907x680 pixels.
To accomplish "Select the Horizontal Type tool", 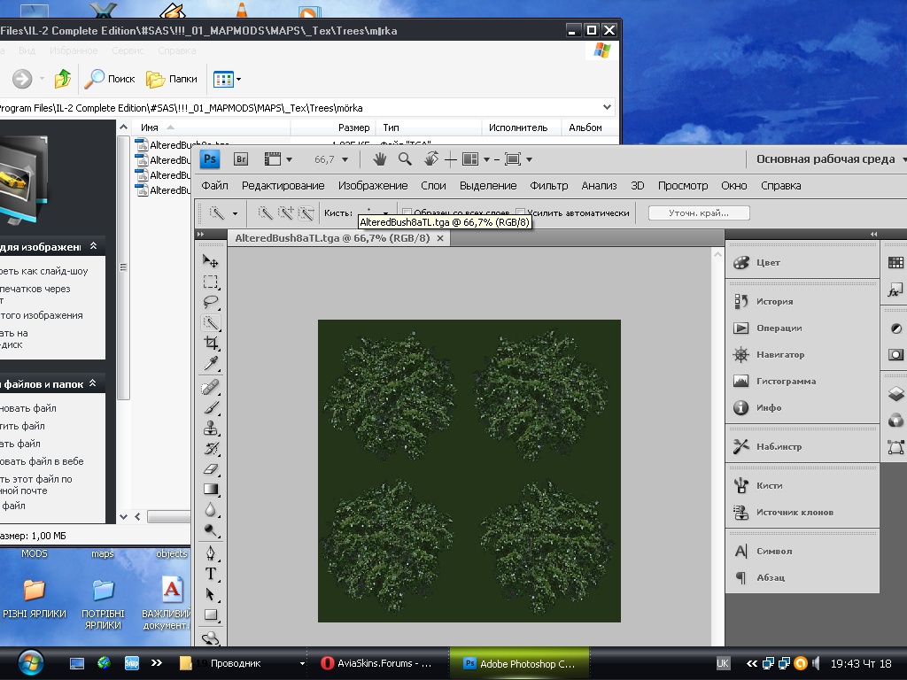I will [211, 574].
